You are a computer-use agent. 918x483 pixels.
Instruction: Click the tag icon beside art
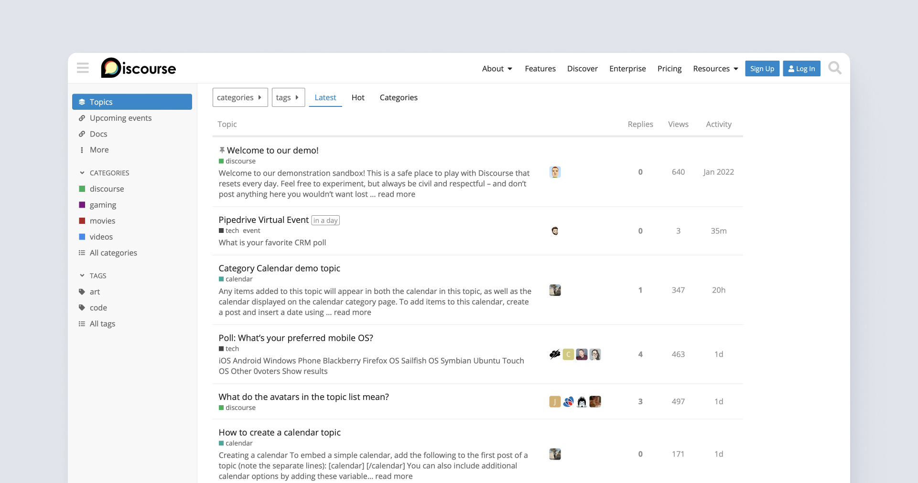pos(82,292)
